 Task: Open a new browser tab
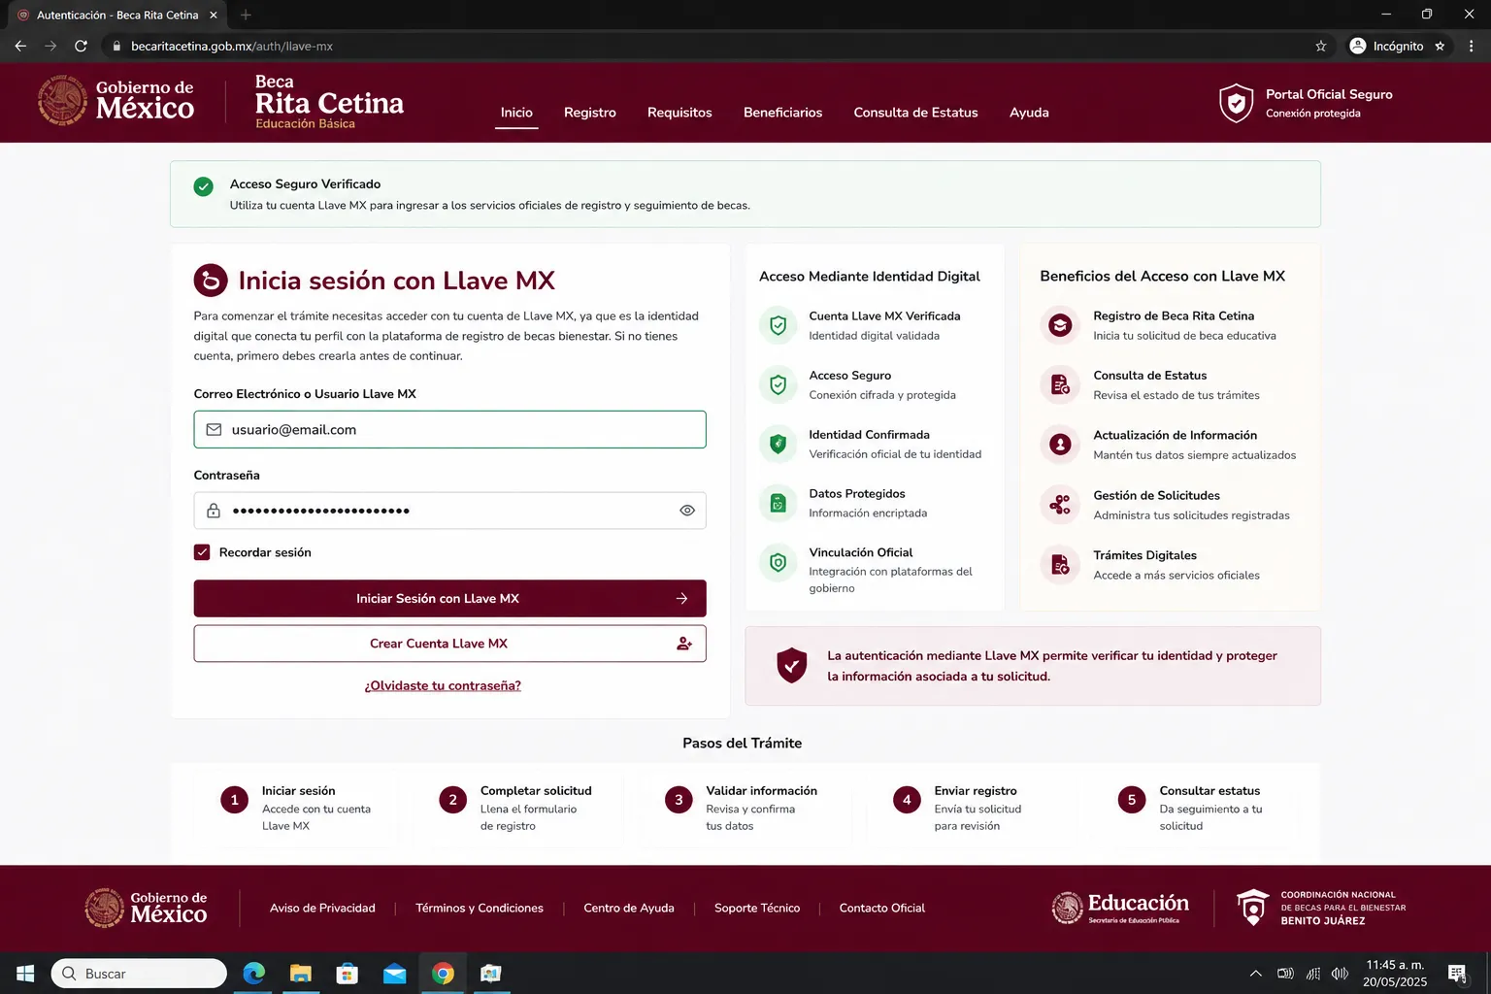coord(246,15)
